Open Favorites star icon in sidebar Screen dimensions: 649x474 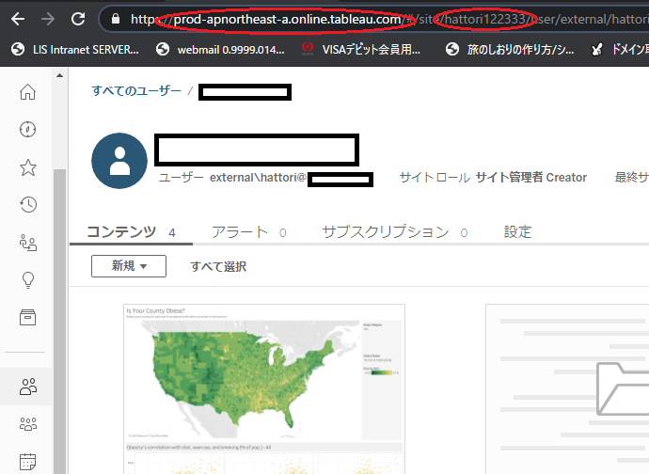pos(27,167)
